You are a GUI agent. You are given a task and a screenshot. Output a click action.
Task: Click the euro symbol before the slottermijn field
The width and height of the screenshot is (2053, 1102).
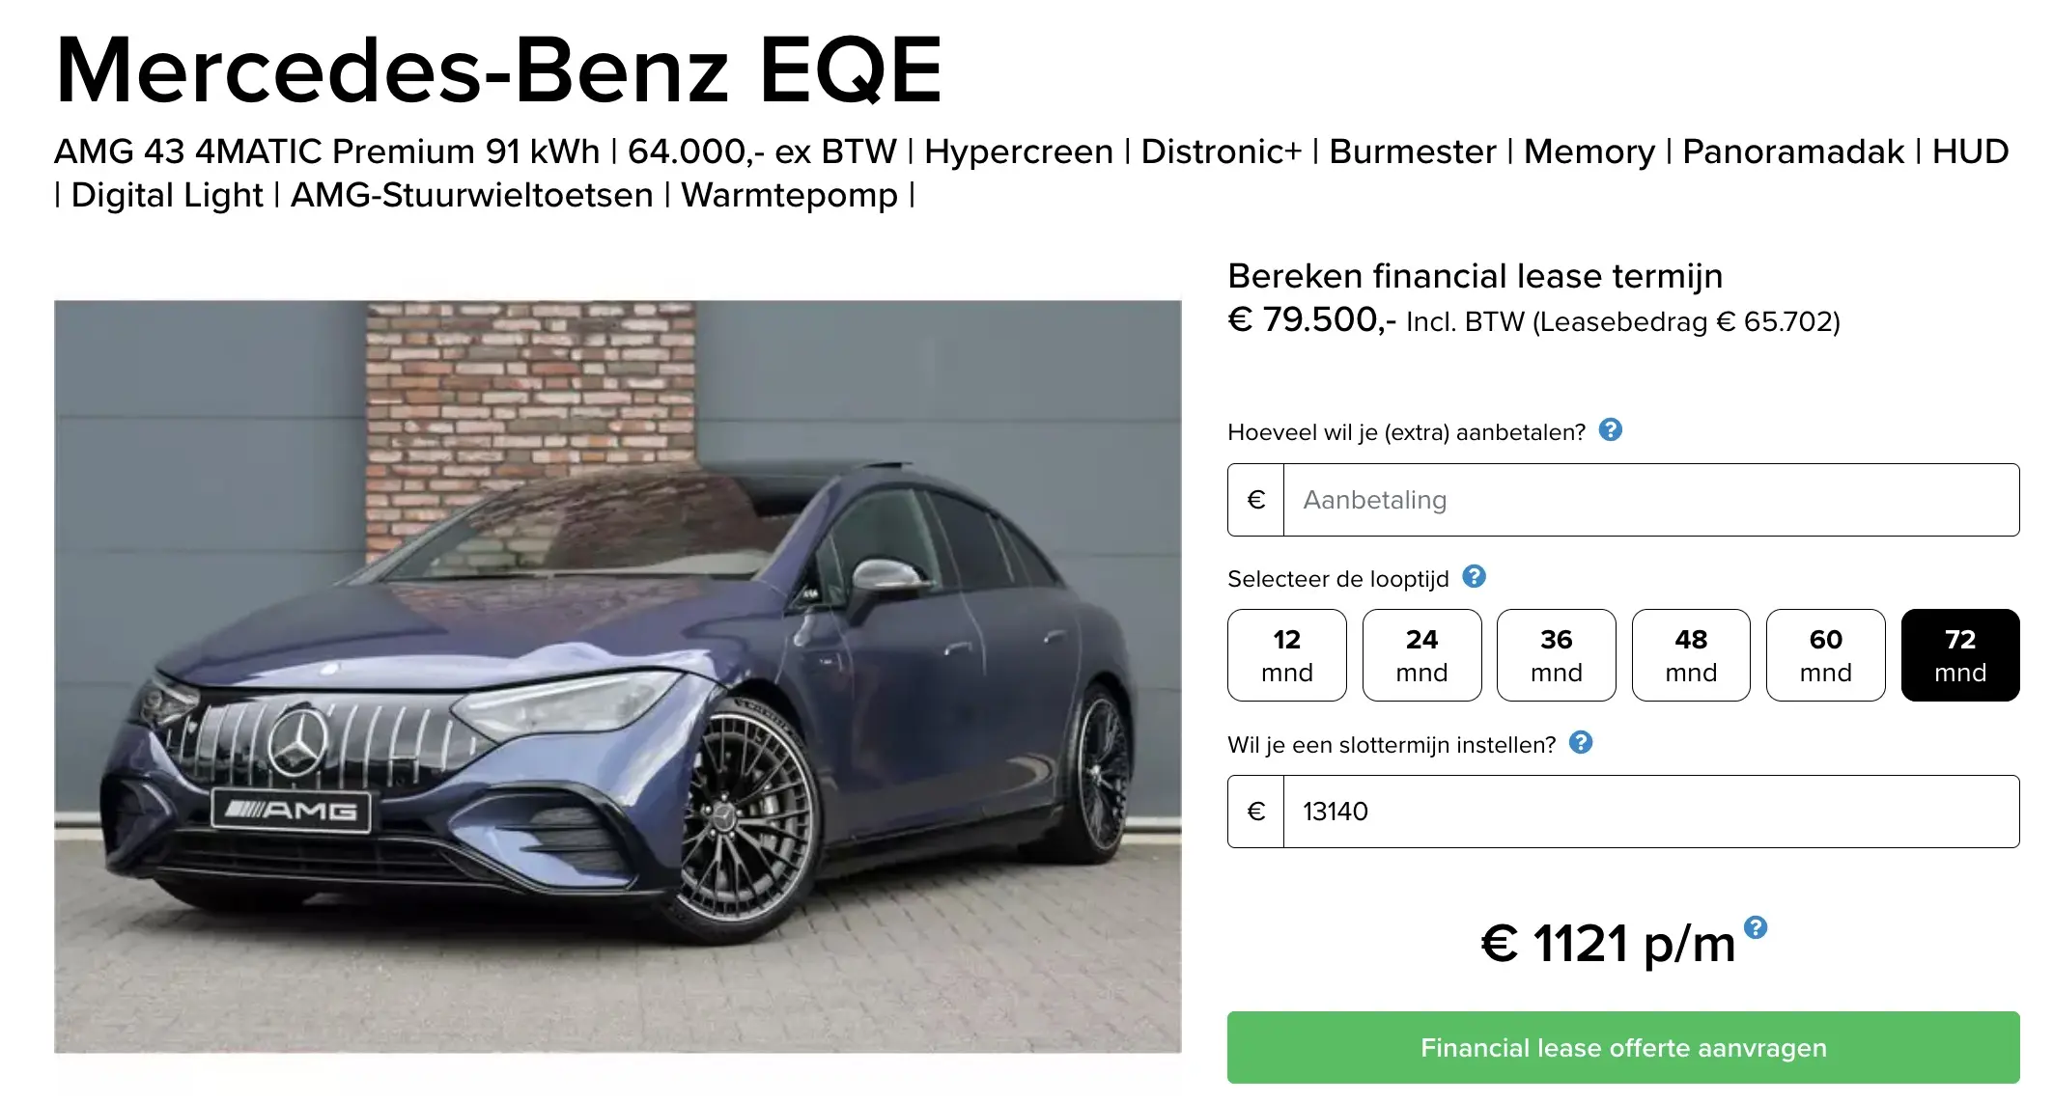(1254, 812)
